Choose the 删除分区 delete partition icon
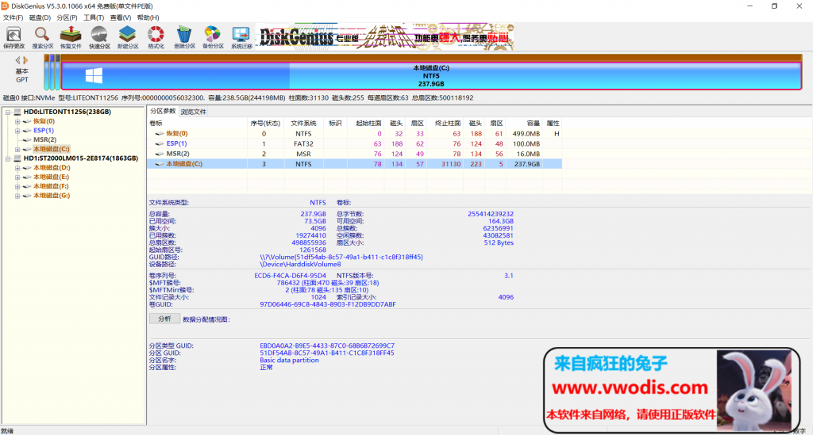Screen dimensions: 813x435 184,38
